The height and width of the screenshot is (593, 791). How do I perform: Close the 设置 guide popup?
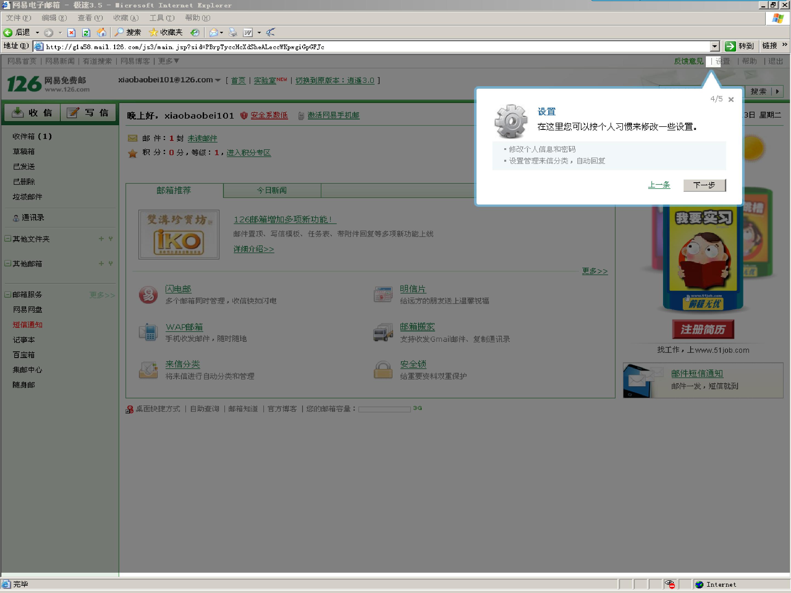pos(731,99)
